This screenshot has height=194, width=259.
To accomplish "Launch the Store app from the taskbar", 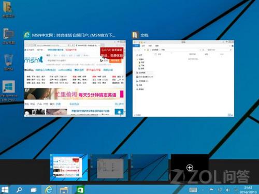I will pyautogui.click(x=80, y=190).
